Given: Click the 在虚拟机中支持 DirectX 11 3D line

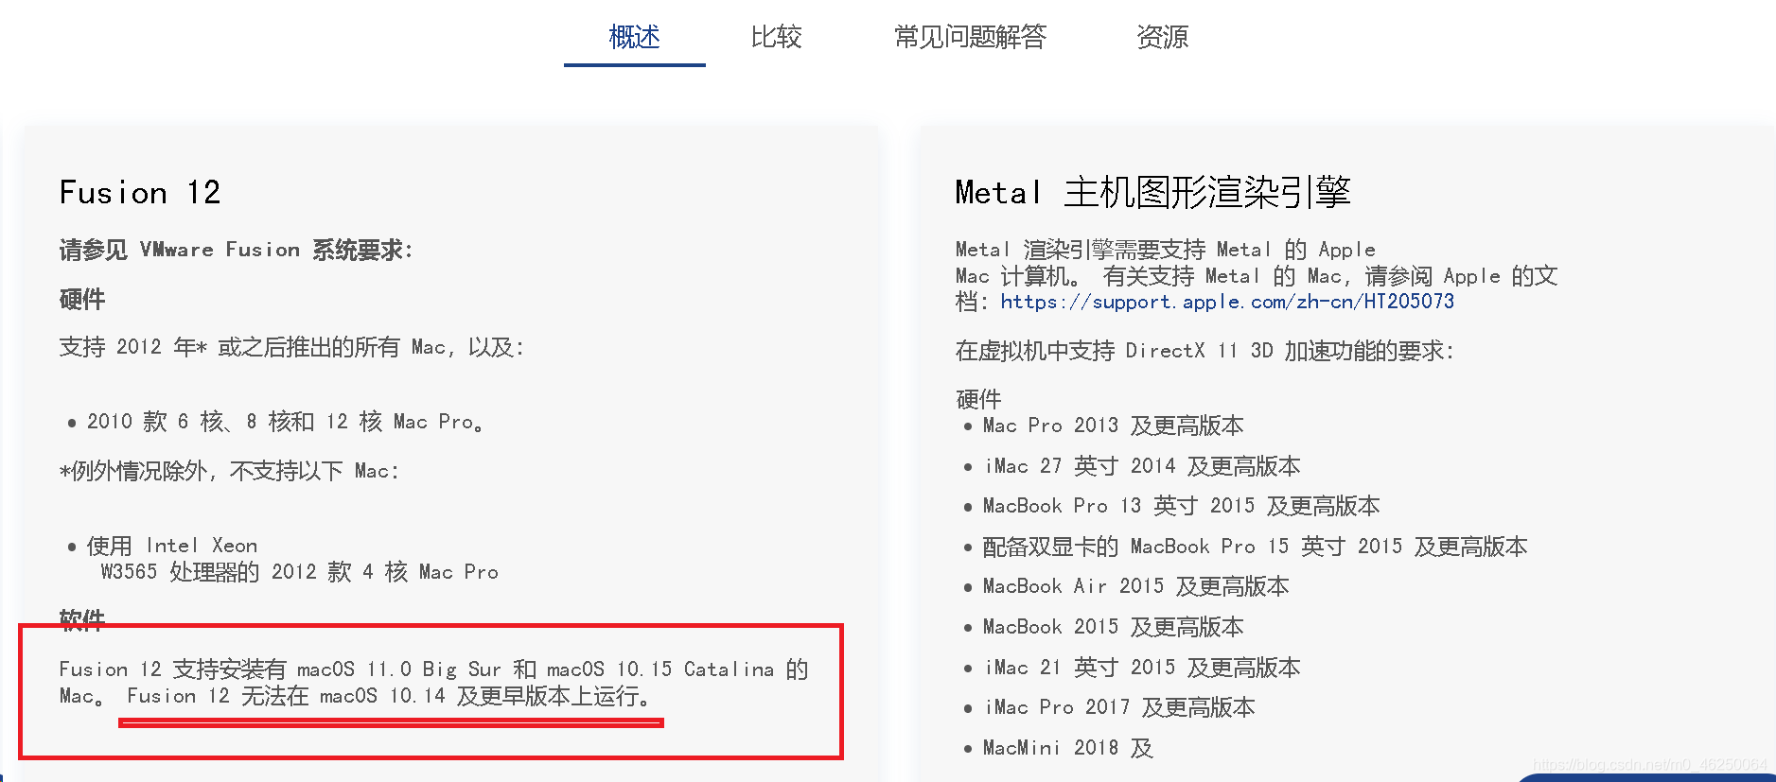Looking at the screenshot, I should (1205, 351).
